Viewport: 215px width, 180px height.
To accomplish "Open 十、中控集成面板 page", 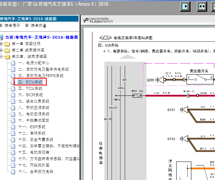I will pyautogui.click(x=34, y=120).
